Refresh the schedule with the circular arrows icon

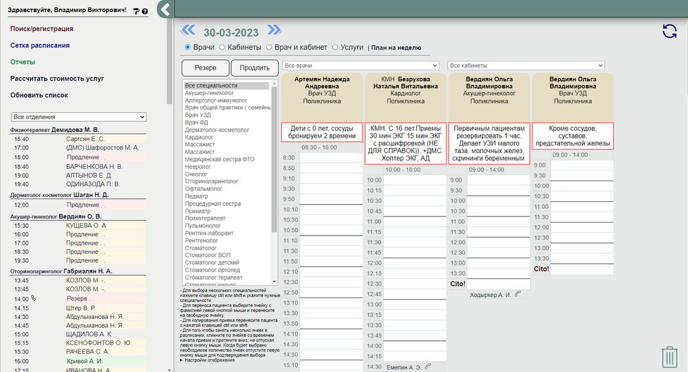(669, 31)
